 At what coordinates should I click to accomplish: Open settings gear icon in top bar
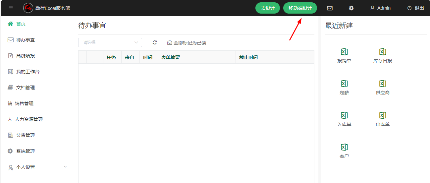tap(351, 8)
